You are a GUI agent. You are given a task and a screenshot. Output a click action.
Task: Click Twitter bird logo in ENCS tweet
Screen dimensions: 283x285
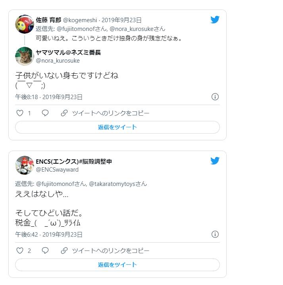(x=215, y=161)
